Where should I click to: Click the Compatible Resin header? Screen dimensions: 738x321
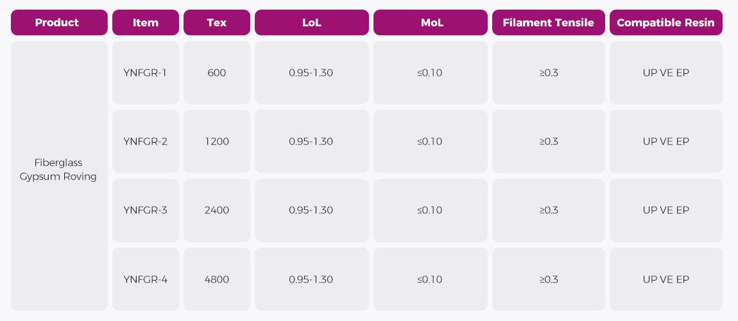[x=666, y=22]
